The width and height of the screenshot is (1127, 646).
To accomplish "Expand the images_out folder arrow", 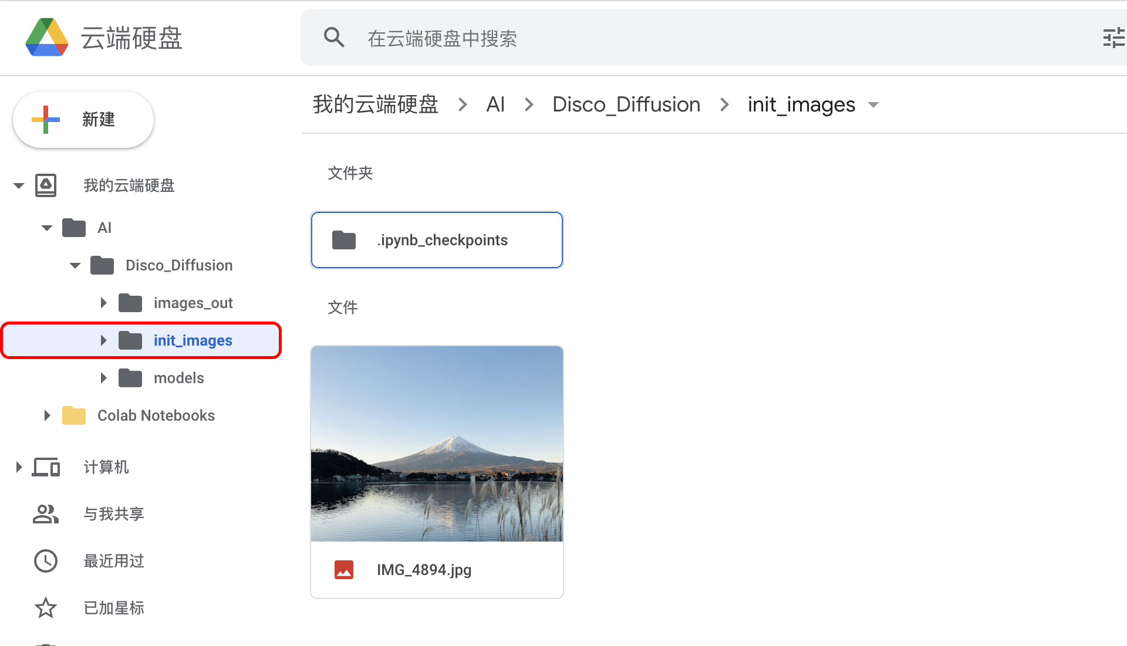I will [x=103, y=303].
